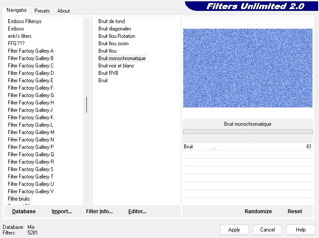Select Filter Factory Gallery L
319x238 pixels.
(30, 125)
